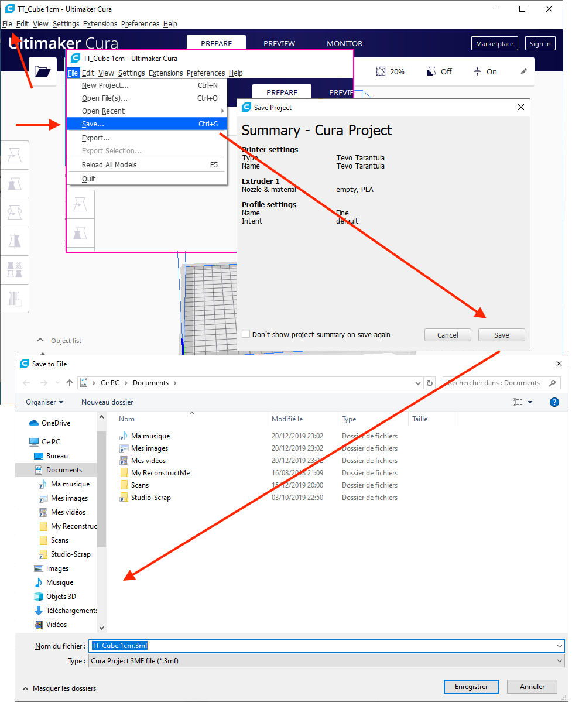Go up one folder level in Save to File
Viewport: 572px width, 706px height.
[70, 383]
